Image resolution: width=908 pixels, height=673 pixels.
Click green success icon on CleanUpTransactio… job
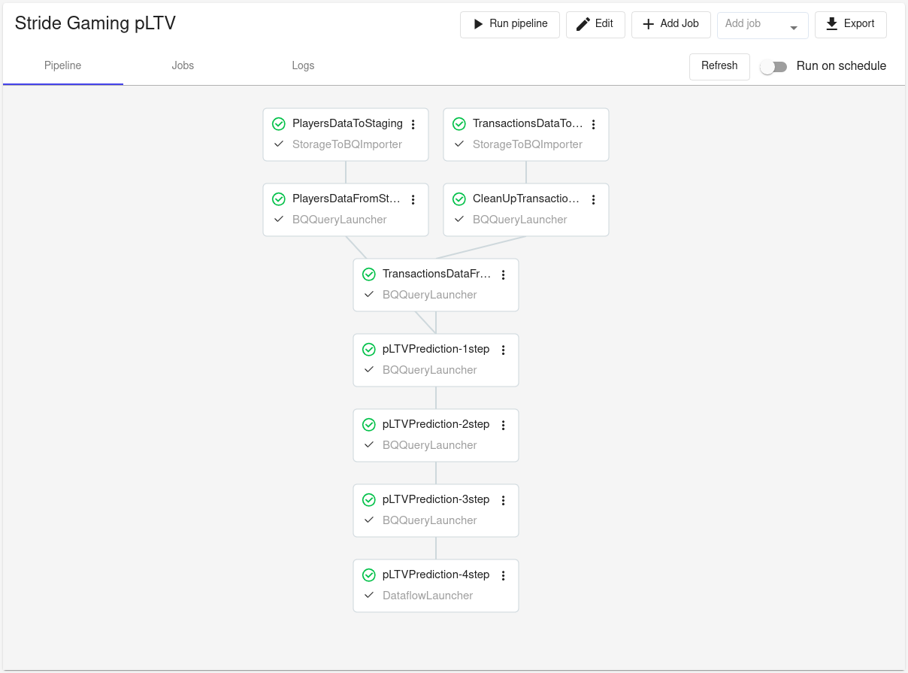point(459,199)
